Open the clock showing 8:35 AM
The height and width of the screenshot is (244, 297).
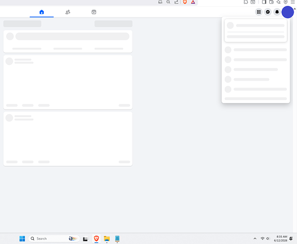[x=280, y=239]
